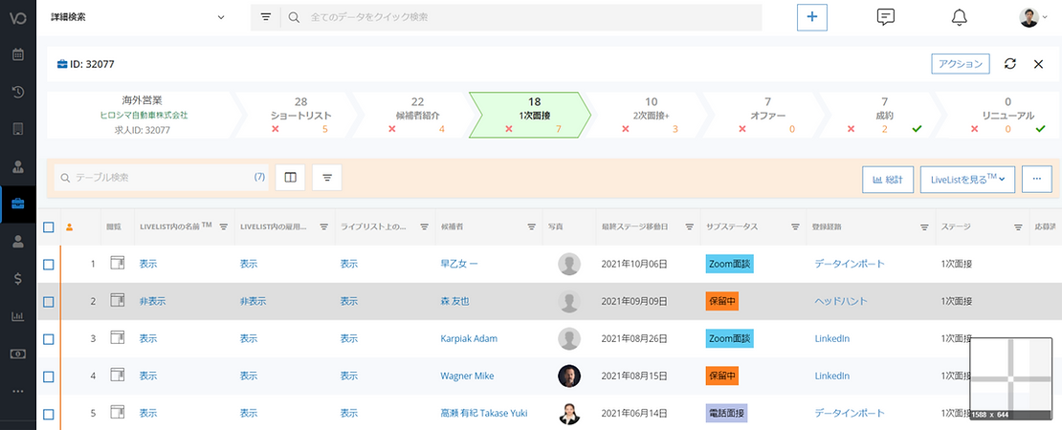Tick the checkbox for row 2
1062x430 pixels.
[49, 301]
